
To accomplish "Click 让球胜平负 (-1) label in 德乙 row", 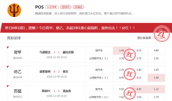I will 99,78.
